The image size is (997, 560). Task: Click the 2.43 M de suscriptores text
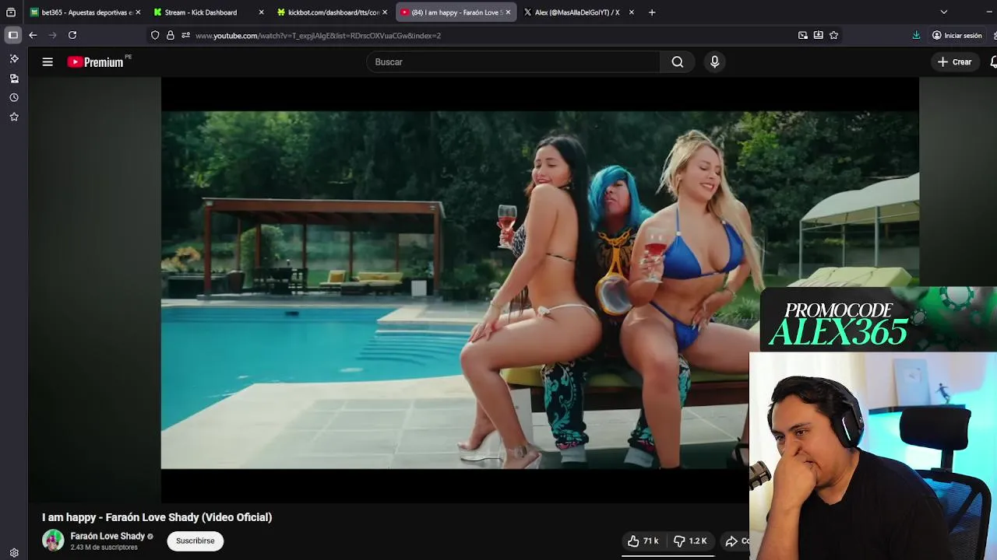pos(104,548)
